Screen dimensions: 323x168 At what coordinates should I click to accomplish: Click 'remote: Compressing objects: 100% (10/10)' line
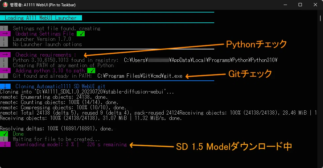click(x=63, y=108)
